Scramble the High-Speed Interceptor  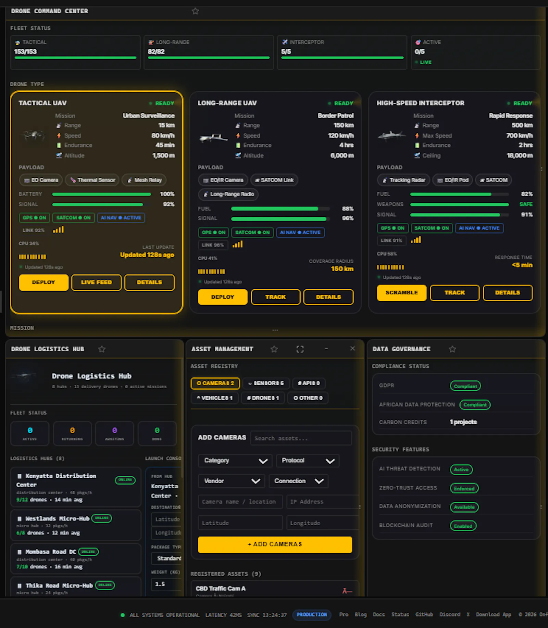402,293
